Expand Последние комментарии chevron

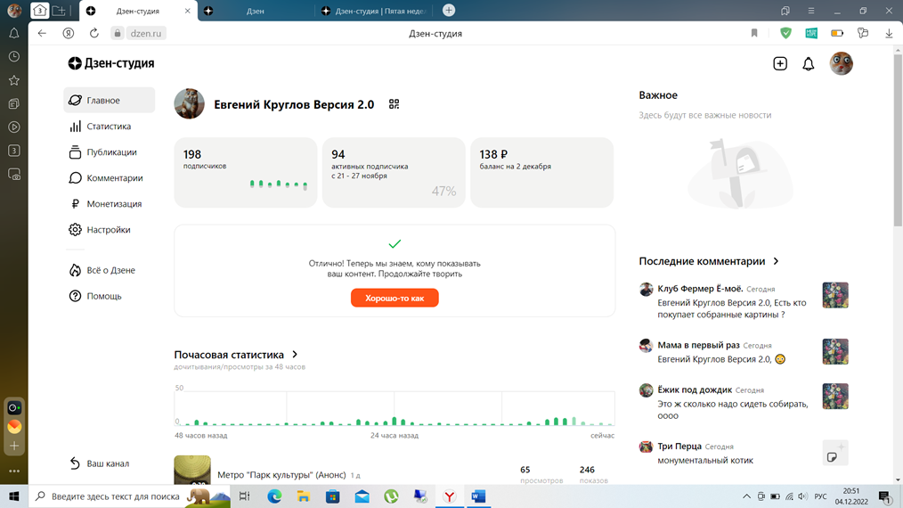(x=776, y=261)
